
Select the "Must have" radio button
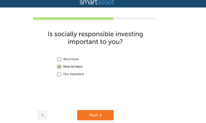pos(59,59)
